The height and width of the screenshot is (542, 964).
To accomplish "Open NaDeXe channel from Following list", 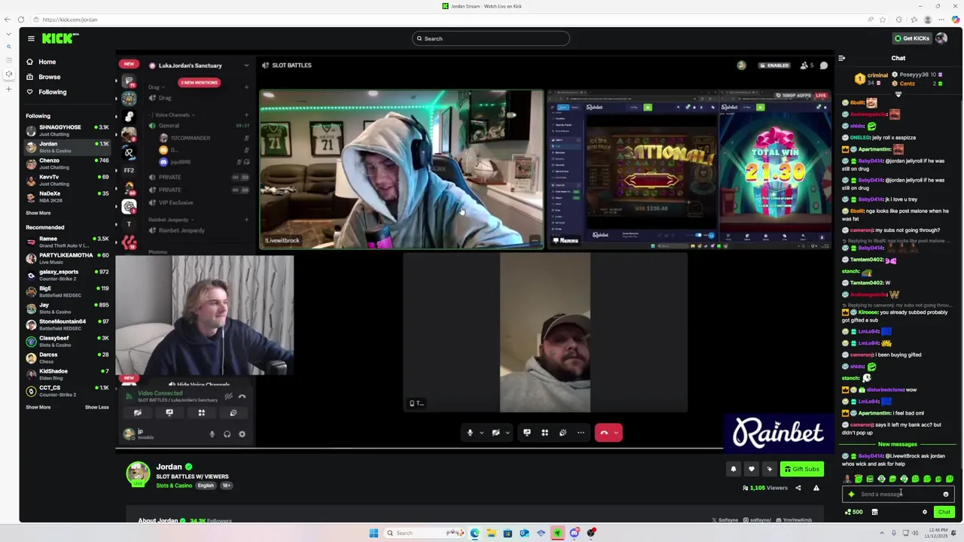I will 67,196.
